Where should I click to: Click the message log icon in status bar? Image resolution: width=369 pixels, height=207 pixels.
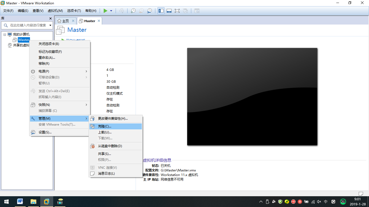point(361,194)
